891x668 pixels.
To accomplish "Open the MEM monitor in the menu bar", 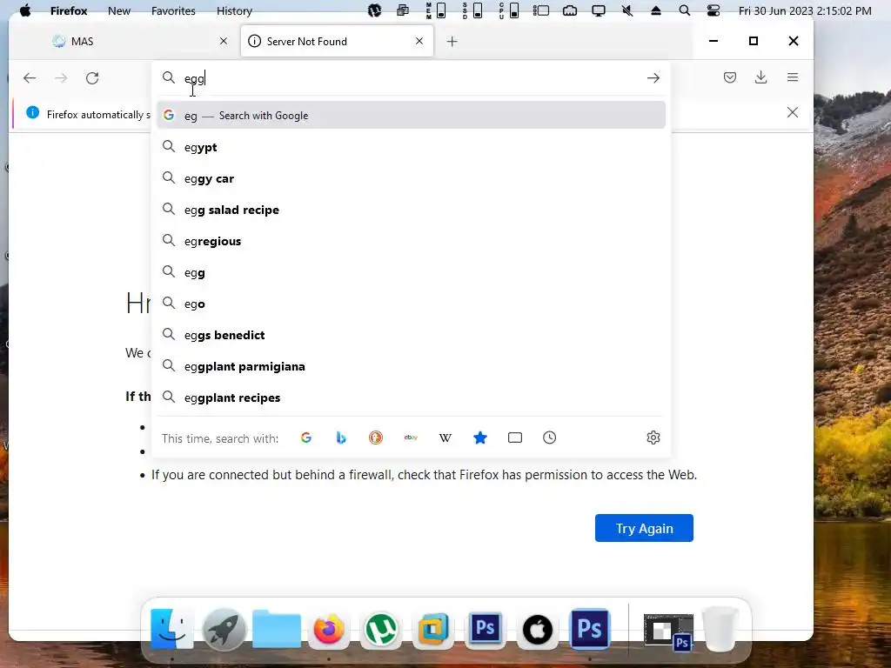I will pyautogui.click(x=436, y=10).
